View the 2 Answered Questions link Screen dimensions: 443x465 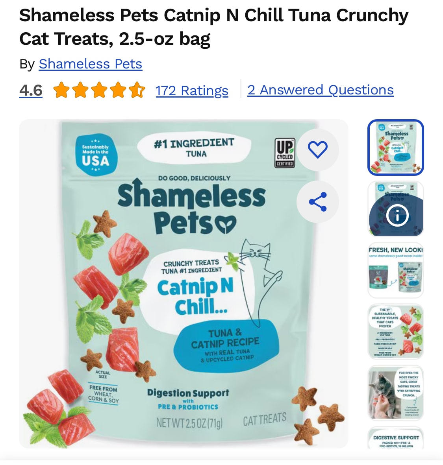(321, 90)
